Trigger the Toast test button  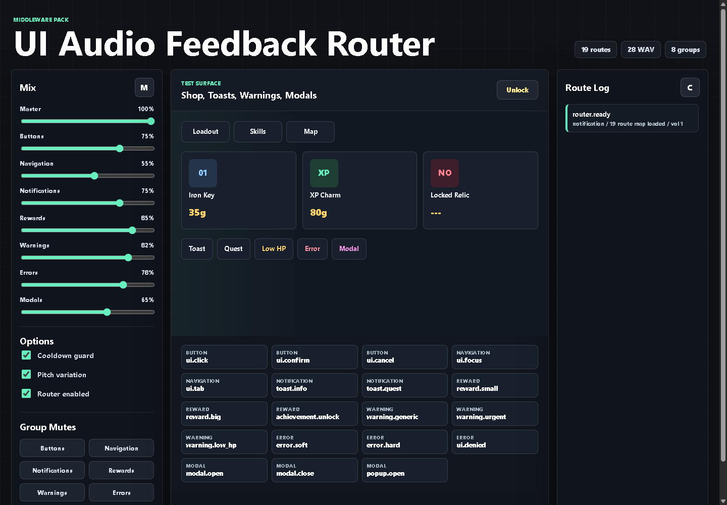[197, 249]
